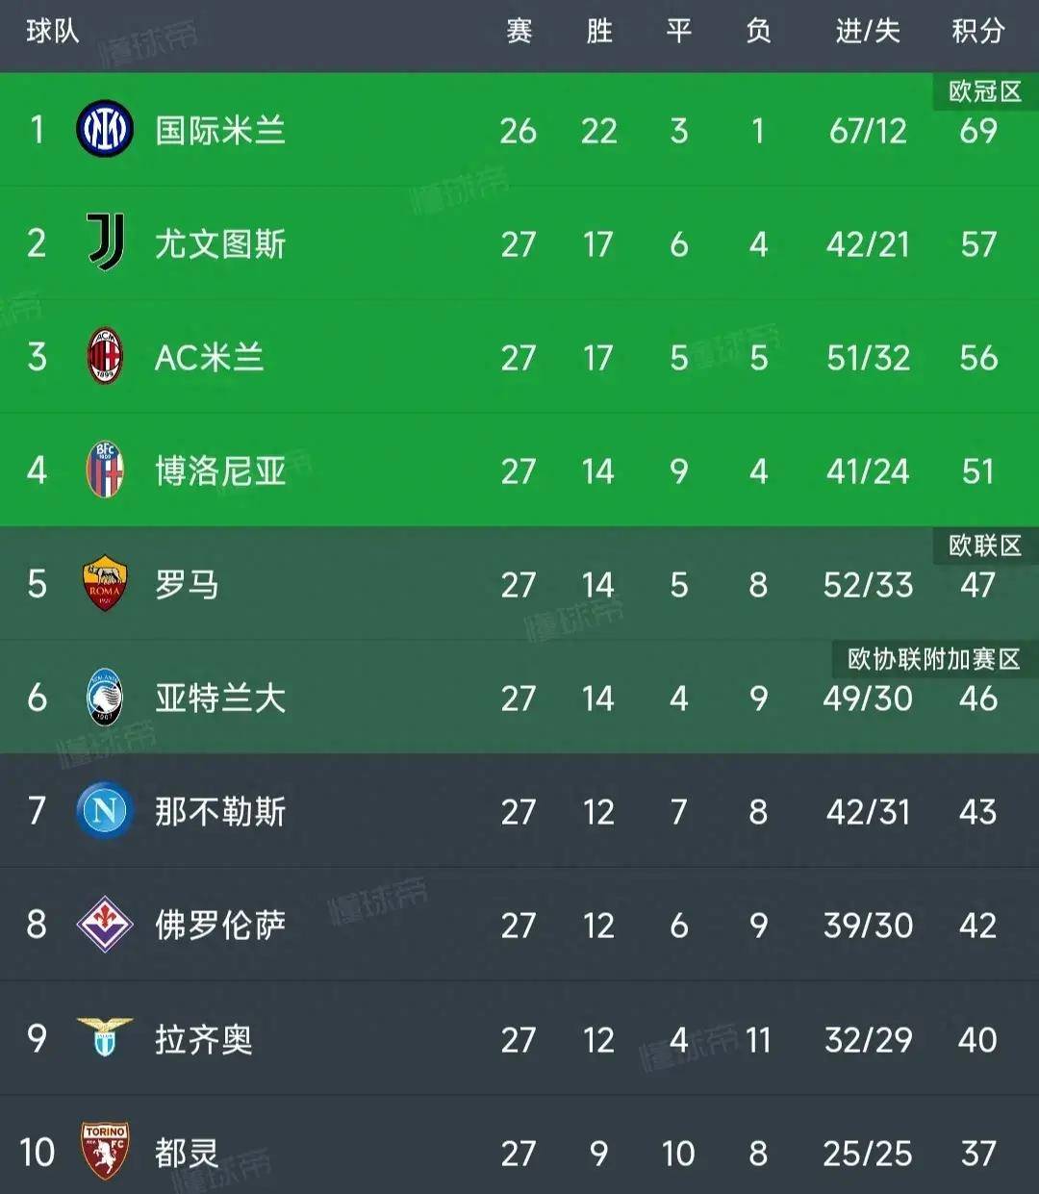Sort by 积分 column header
The width and height of the screenshot is (1039, 1194).
[977, 32]
